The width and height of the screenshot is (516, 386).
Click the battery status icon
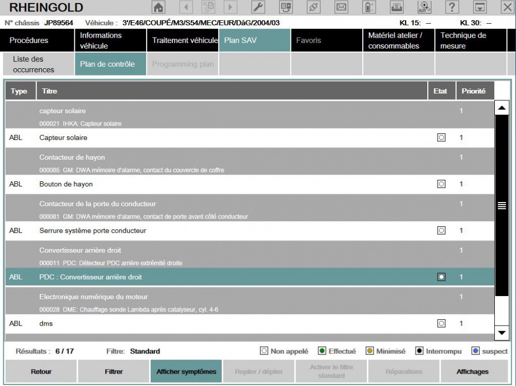[x=369, y=7]
